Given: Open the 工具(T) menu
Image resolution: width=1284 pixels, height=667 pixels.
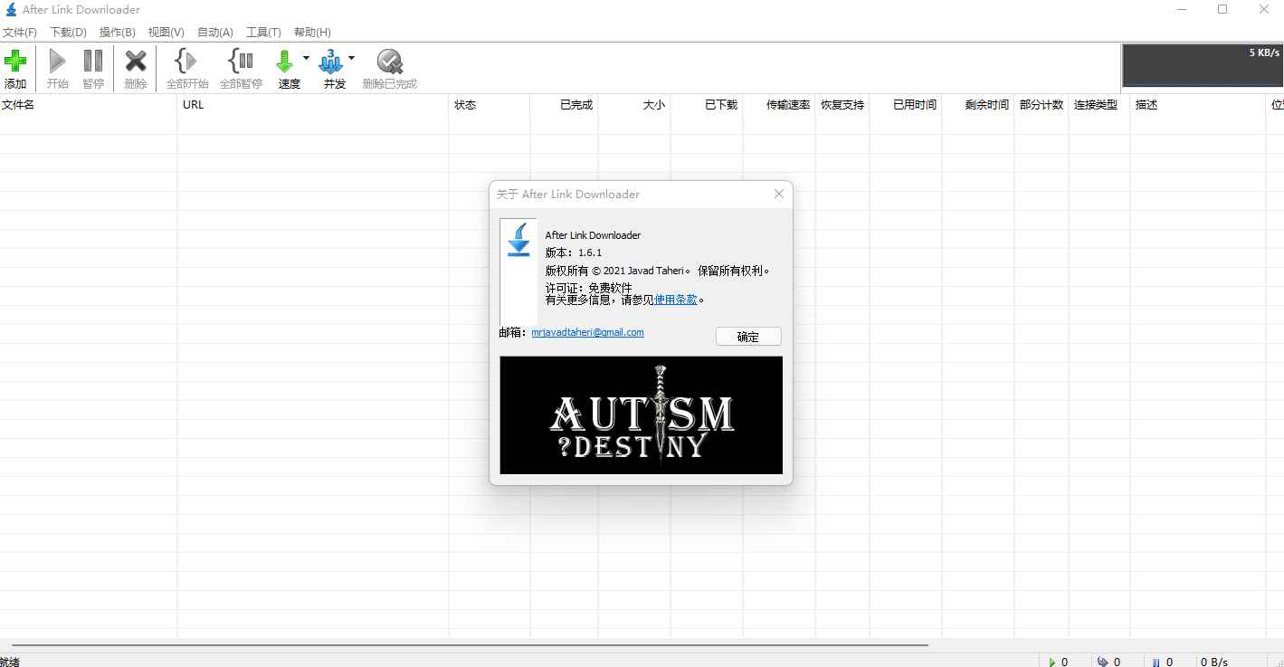Looking at the screenshot, I should (263, 32).
